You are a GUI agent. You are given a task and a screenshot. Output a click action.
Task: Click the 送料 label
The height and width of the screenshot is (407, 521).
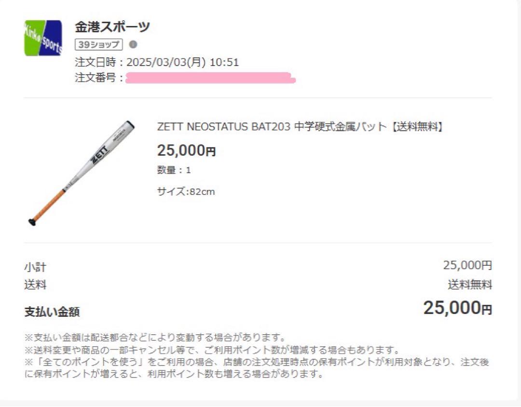tap(35, 285)
